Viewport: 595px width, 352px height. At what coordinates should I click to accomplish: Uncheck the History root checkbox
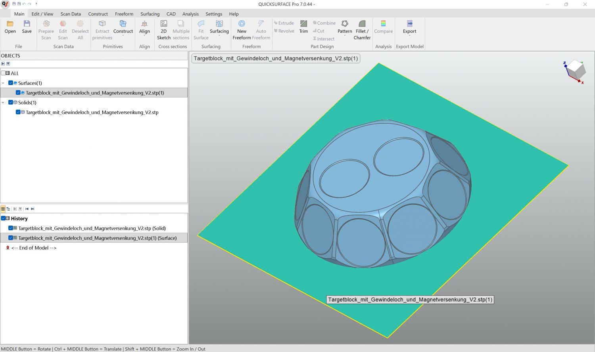pyautogui.click(x=3, y=218)
